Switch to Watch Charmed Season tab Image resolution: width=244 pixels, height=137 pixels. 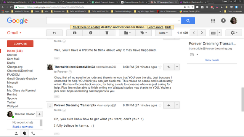(104, 2)
